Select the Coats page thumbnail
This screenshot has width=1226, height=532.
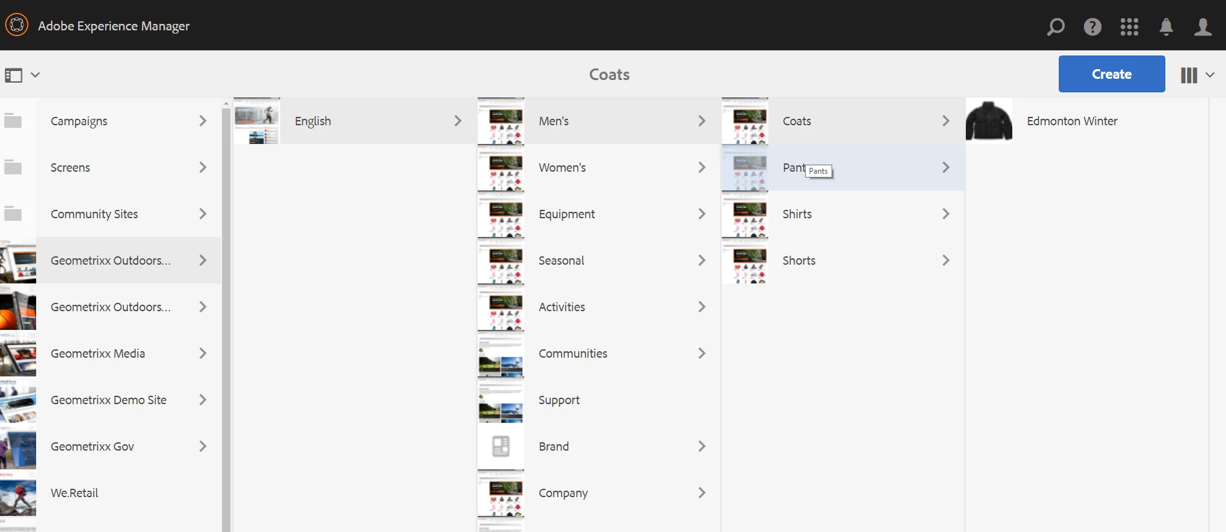744,121
